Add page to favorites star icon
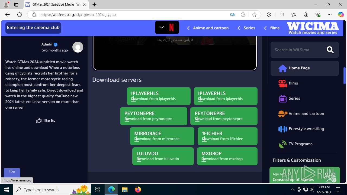347x195 pixels. point(254,15)
